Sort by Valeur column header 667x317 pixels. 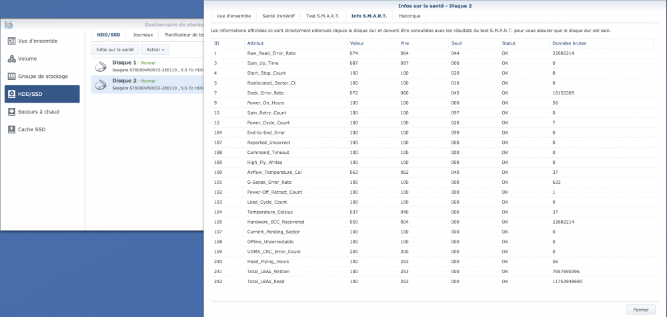[x=372, y=43]
